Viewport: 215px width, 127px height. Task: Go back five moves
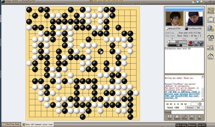tap(171, 104)
